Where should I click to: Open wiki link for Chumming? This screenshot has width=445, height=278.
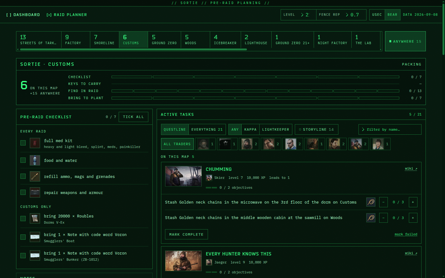(x=411, y=169)
